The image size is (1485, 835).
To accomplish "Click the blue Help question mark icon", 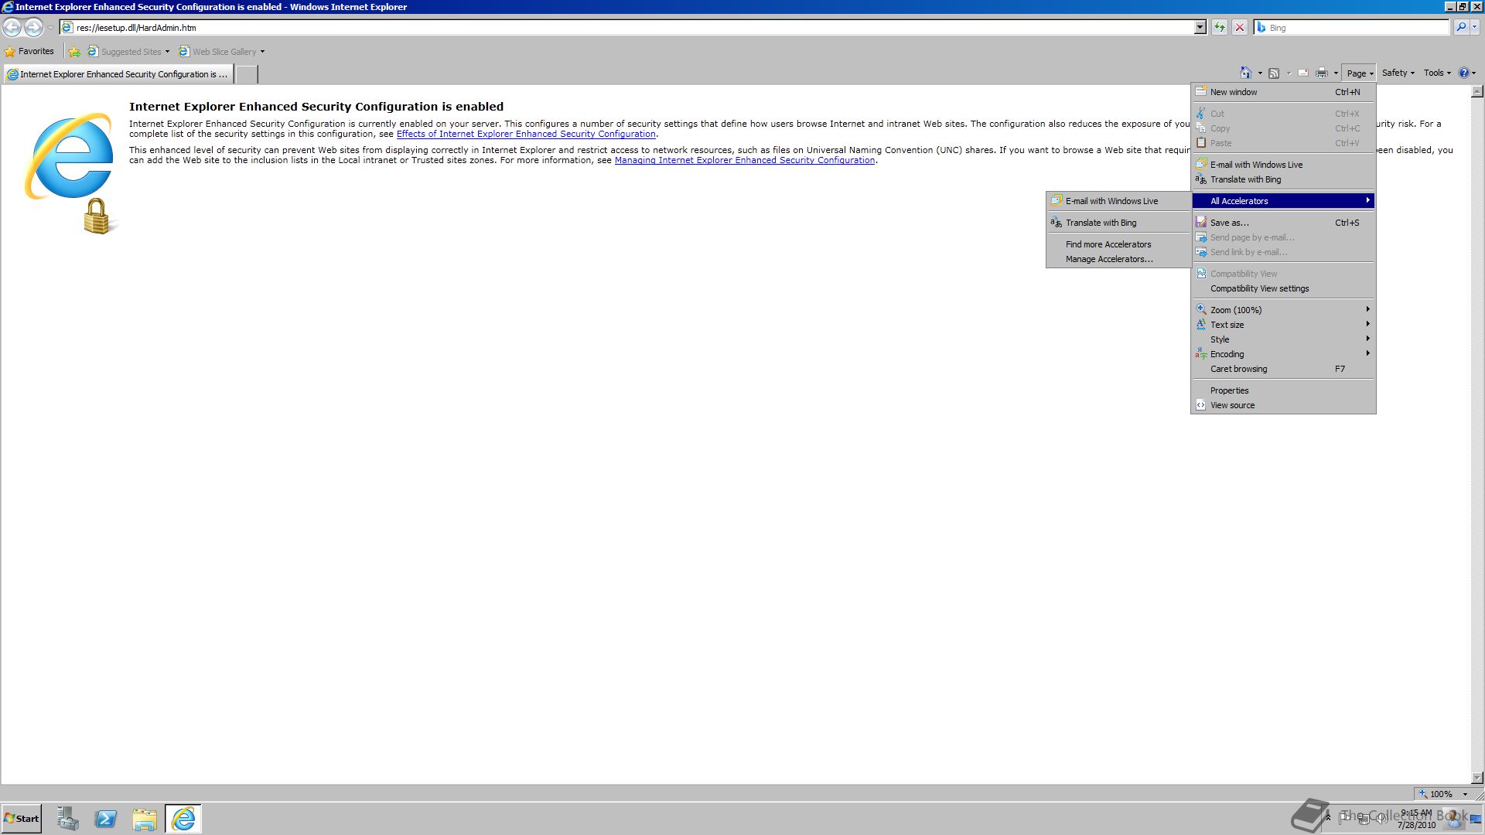I will [x=1463, y=73].
